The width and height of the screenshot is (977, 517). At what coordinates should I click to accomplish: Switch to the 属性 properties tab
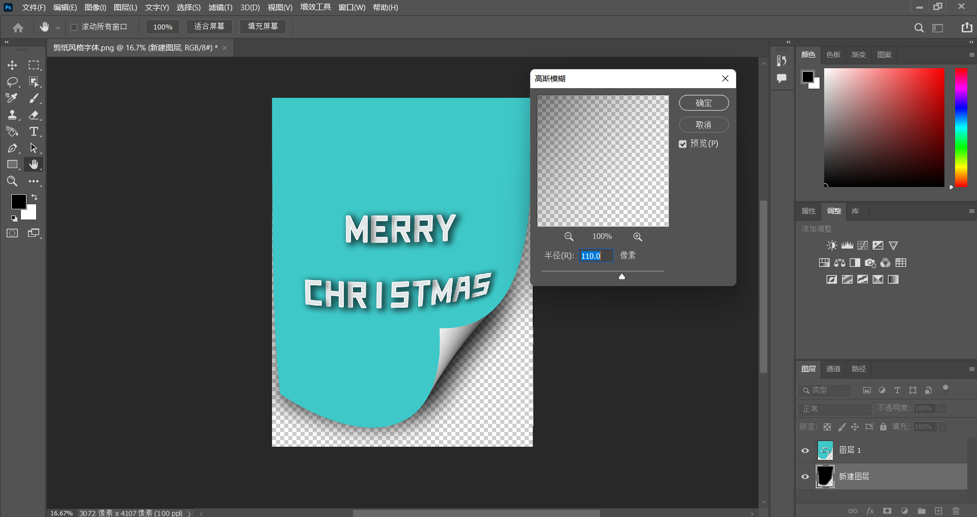point(808,211)
